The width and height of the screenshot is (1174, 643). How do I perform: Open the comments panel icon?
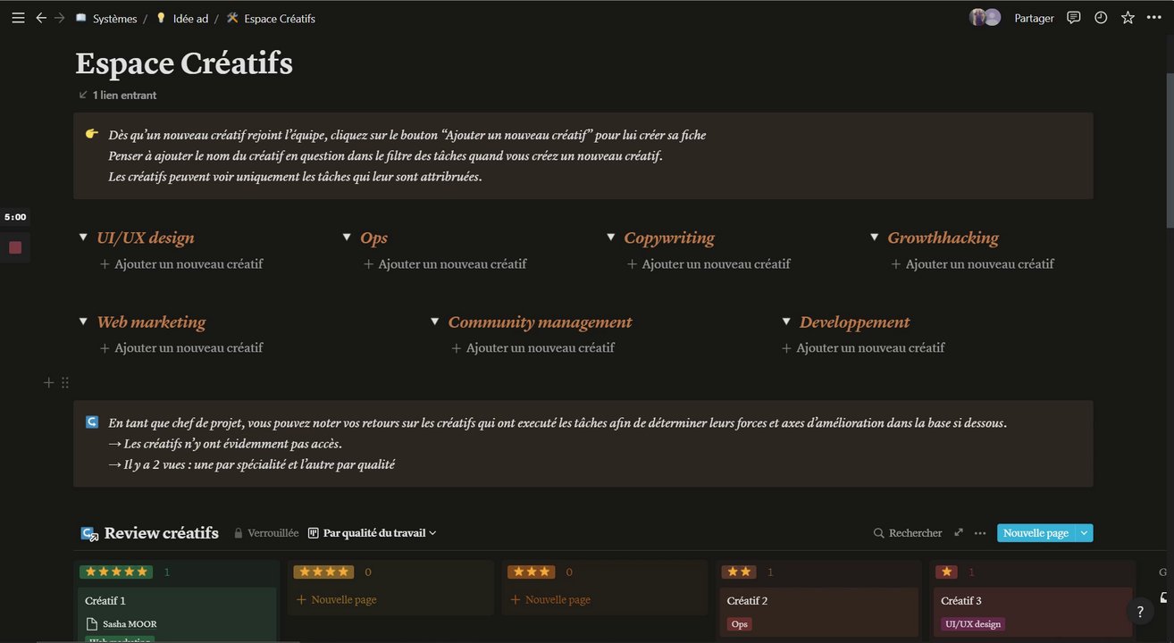tap(1074, 18)
